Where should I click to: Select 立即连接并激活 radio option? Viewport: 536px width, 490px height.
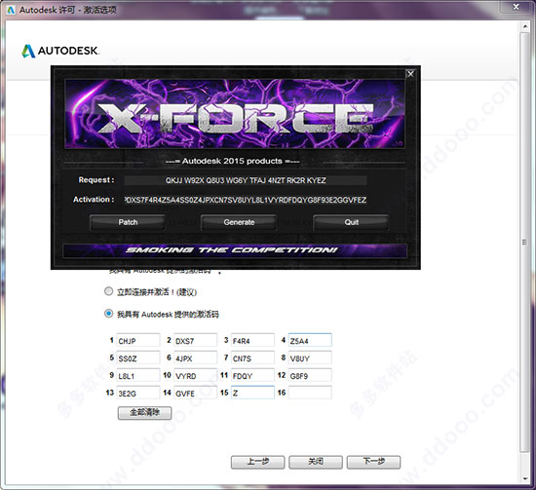[x=108, y=291]
